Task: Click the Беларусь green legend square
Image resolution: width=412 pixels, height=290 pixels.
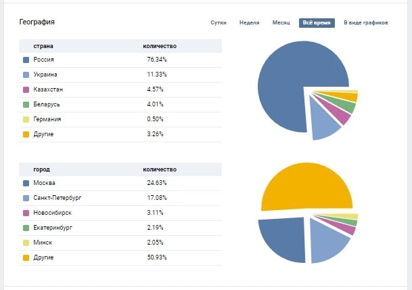Action: tap(26, 105)
